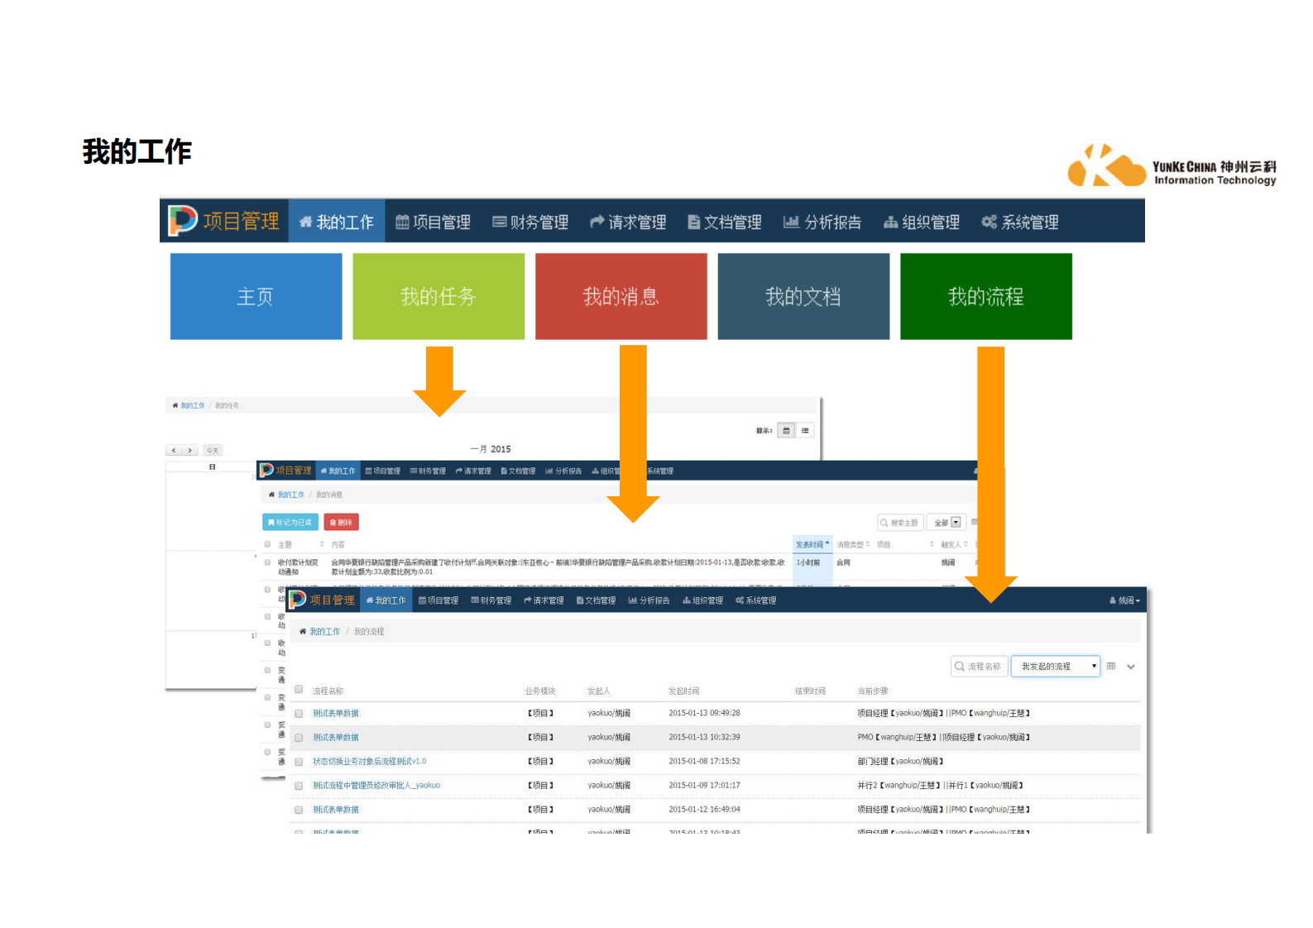Screen dimensions: 1313x928
Task: Click the 流程名称 search field
Action: click(x=980, y=666)
